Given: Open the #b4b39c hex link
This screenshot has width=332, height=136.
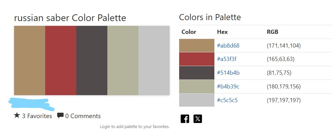Looking at the screenshot, I should pyautogui.click(x=228, y=87).
